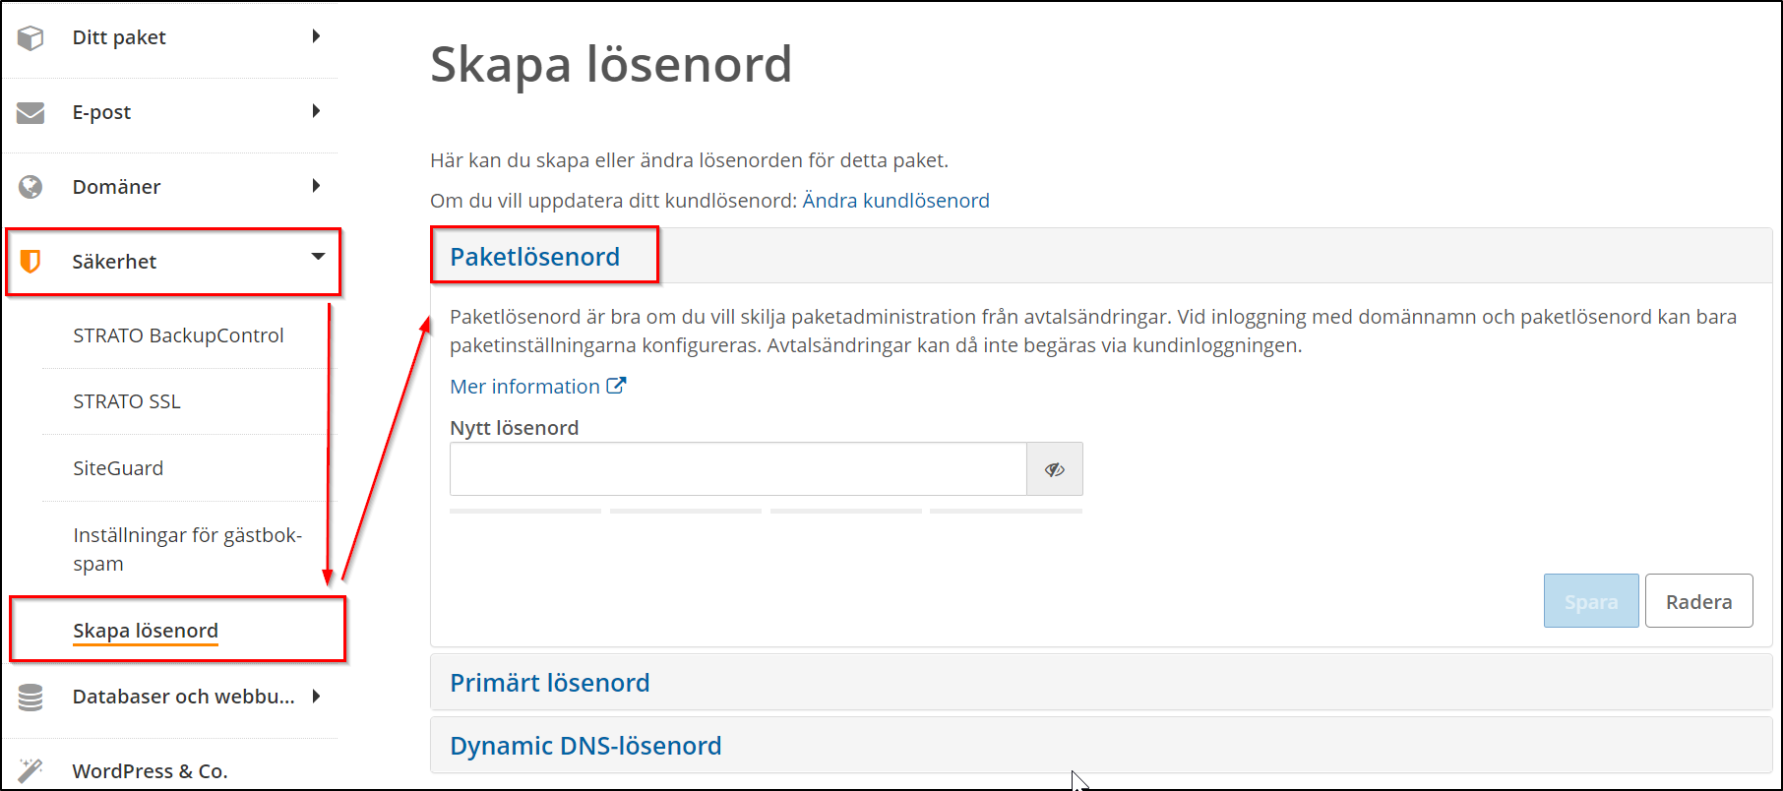The image size is (1783, 791).
Task: Expand the Dynamic DNS-lösenord section
Action: click(x=585, y=746)
